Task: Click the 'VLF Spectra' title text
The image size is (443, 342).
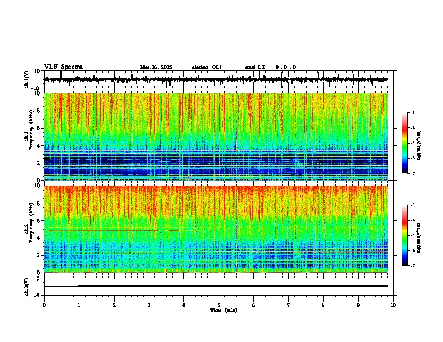Action: [x=63, y=67]
